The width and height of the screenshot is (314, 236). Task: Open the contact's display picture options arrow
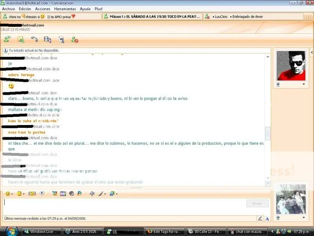point(303,84)
